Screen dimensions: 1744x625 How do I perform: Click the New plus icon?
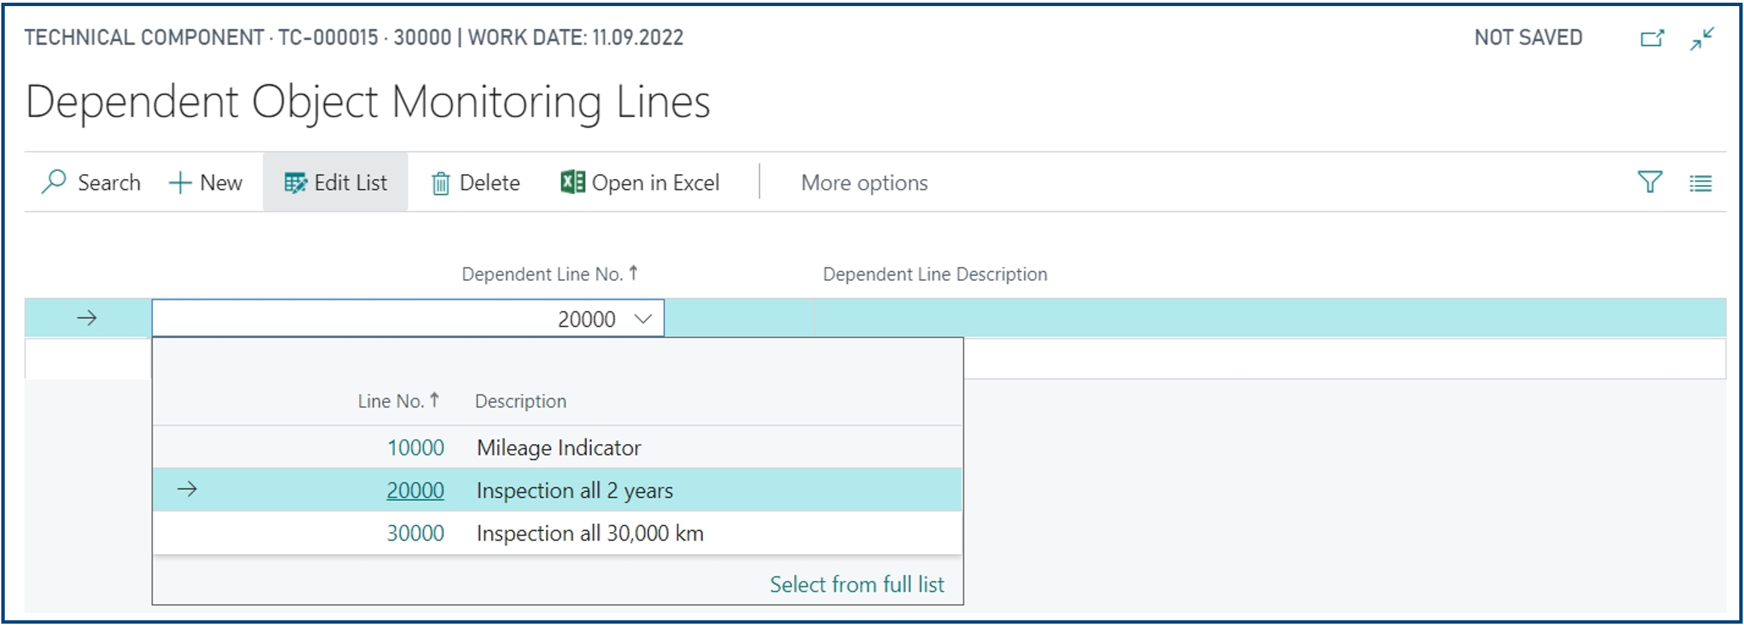point(180,183)
